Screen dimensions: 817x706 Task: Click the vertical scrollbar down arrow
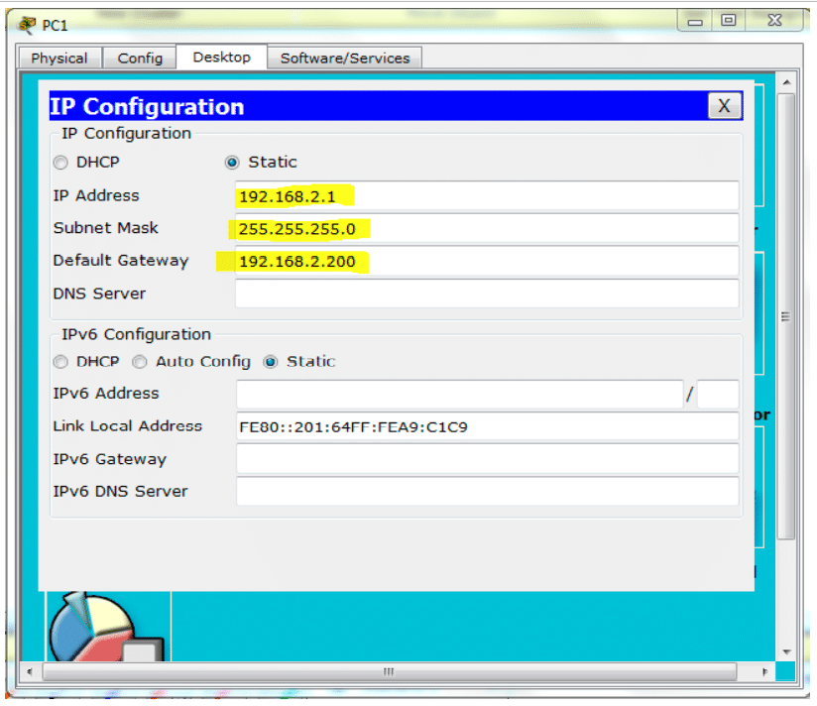pyautogui.click(x=787, y=652)
